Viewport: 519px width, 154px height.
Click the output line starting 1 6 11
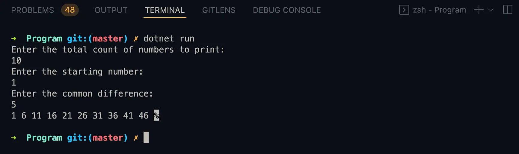click(x=80, y=115)
